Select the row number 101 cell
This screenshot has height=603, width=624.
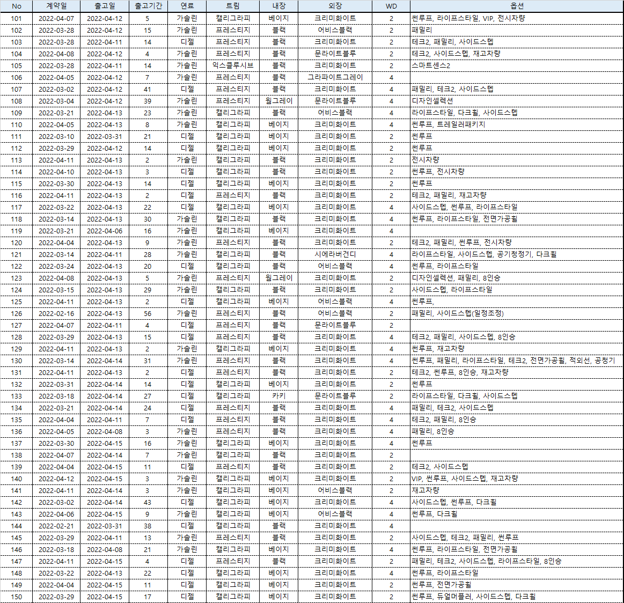click(16, 18)
